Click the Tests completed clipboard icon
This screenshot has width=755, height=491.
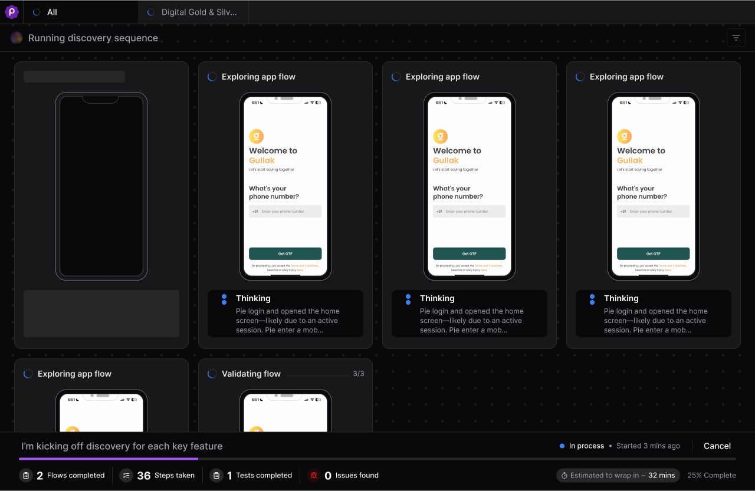pyautogui.click(x=216, y=475)
